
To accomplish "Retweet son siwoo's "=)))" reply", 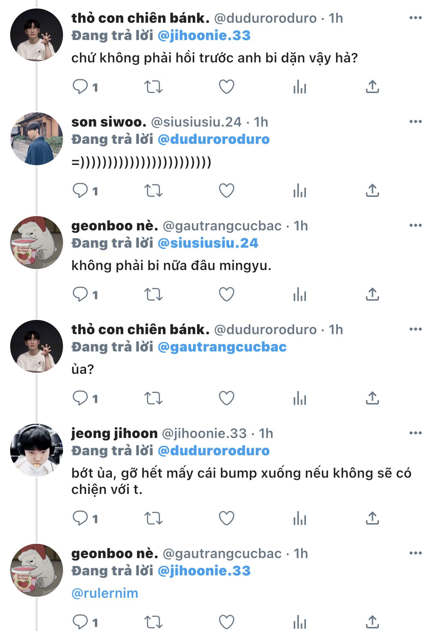I will [x=153, y=191].
